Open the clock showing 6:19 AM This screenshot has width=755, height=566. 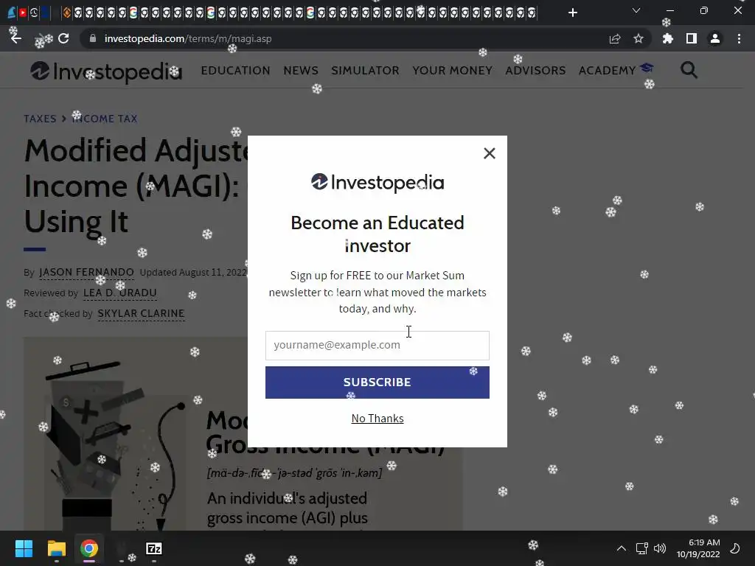click(698, 548)
